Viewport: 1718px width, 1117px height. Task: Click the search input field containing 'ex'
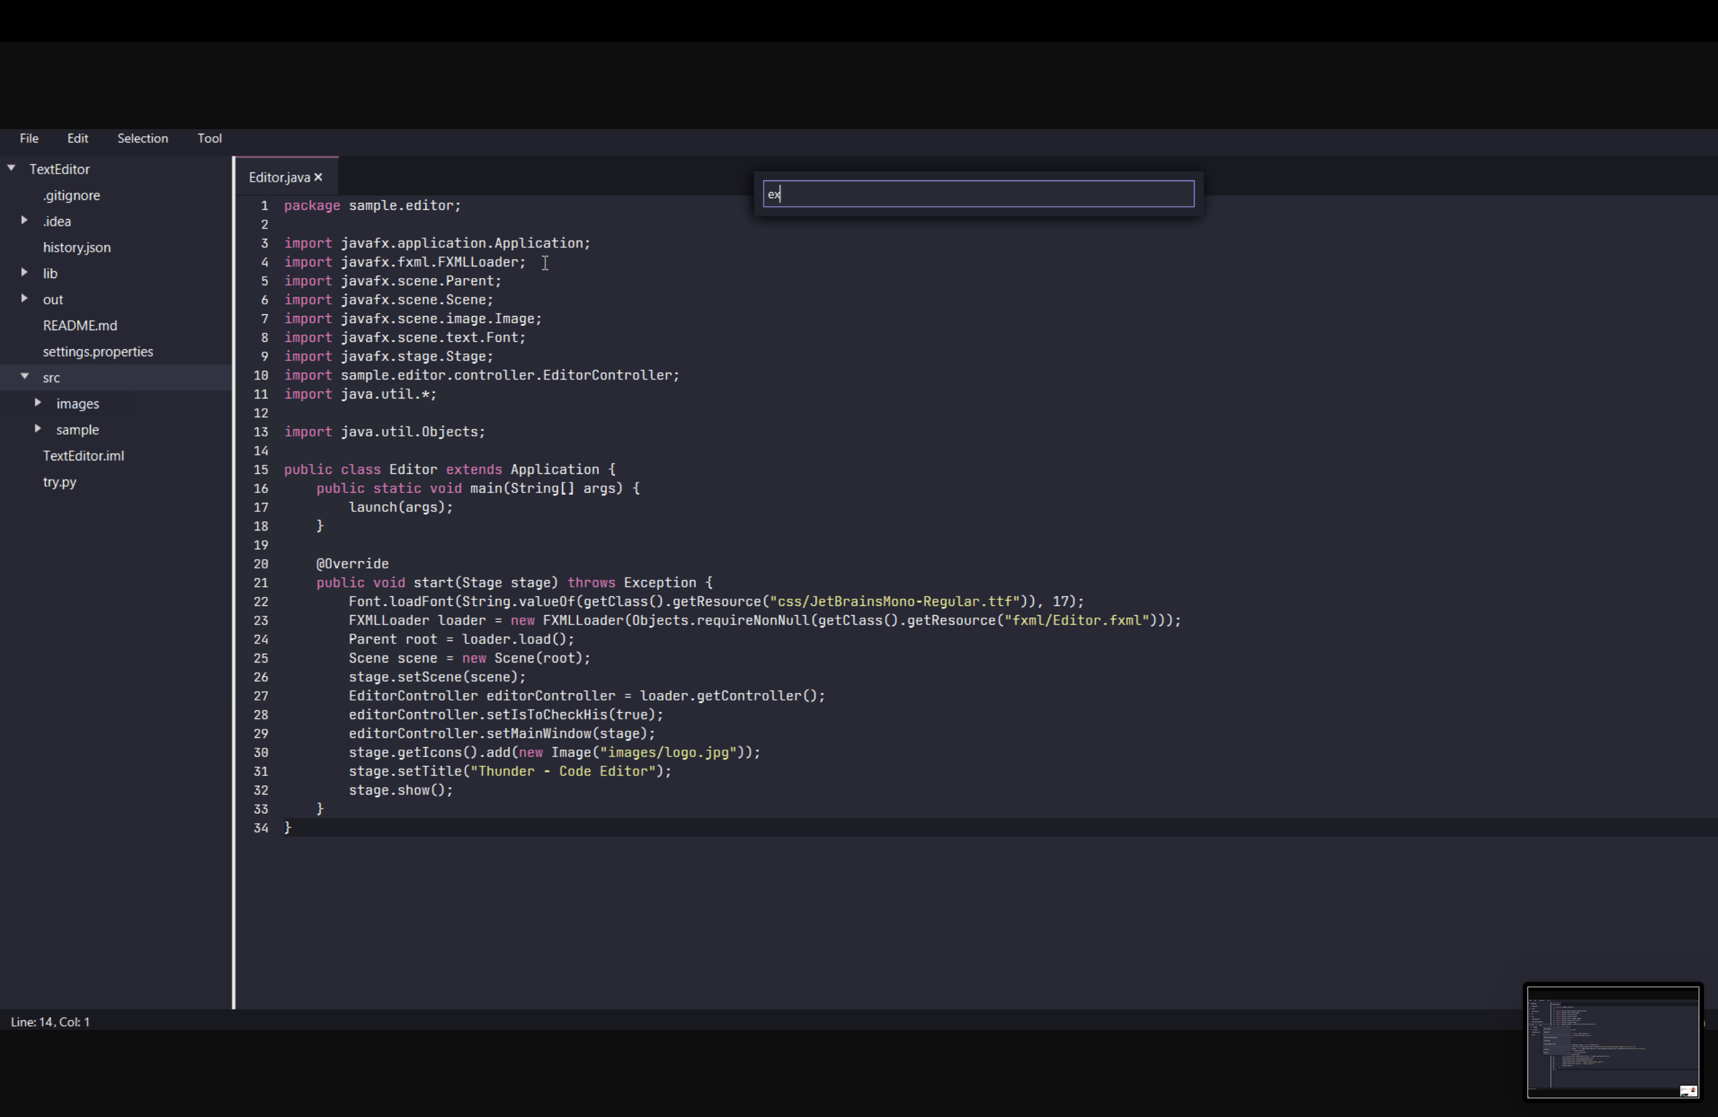click(978, 194)
